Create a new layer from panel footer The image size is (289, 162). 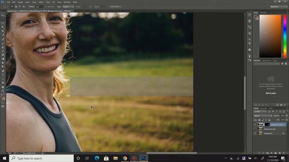280,153
